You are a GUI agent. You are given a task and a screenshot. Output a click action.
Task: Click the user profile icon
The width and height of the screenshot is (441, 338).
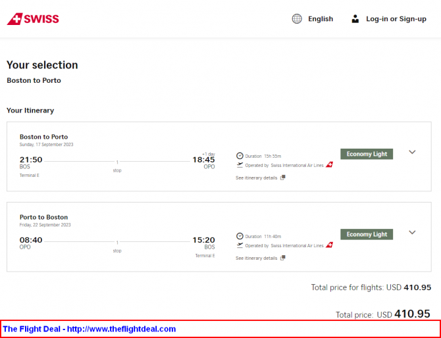355,19
